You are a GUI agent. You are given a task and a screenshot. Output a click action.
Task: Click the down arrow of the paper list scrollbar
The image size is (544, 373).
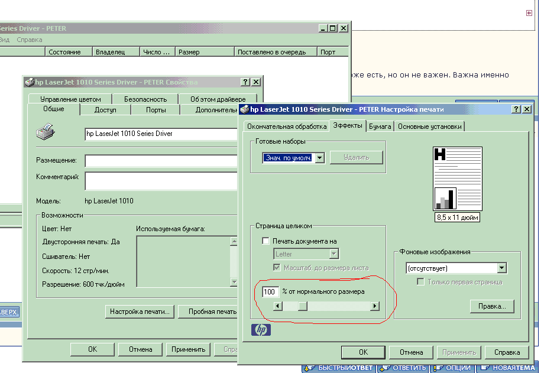pos(234,282)
